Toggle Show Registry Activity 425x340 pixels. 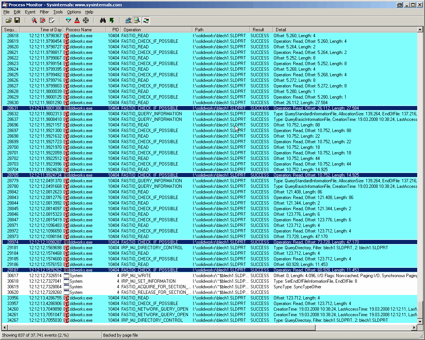128,20
